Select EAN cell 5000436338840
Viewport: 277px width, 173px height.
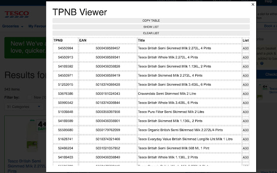(108, 157)
